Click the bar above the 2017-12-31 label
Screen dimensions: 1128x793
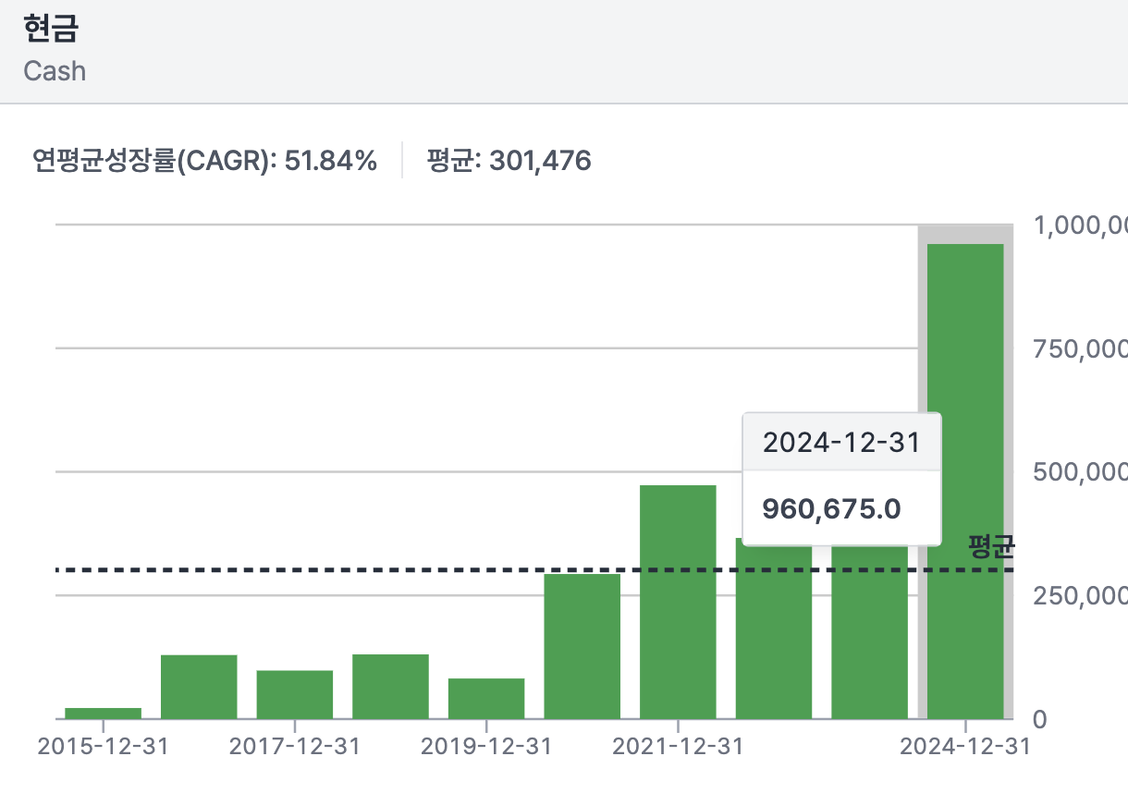click(294, 694)
